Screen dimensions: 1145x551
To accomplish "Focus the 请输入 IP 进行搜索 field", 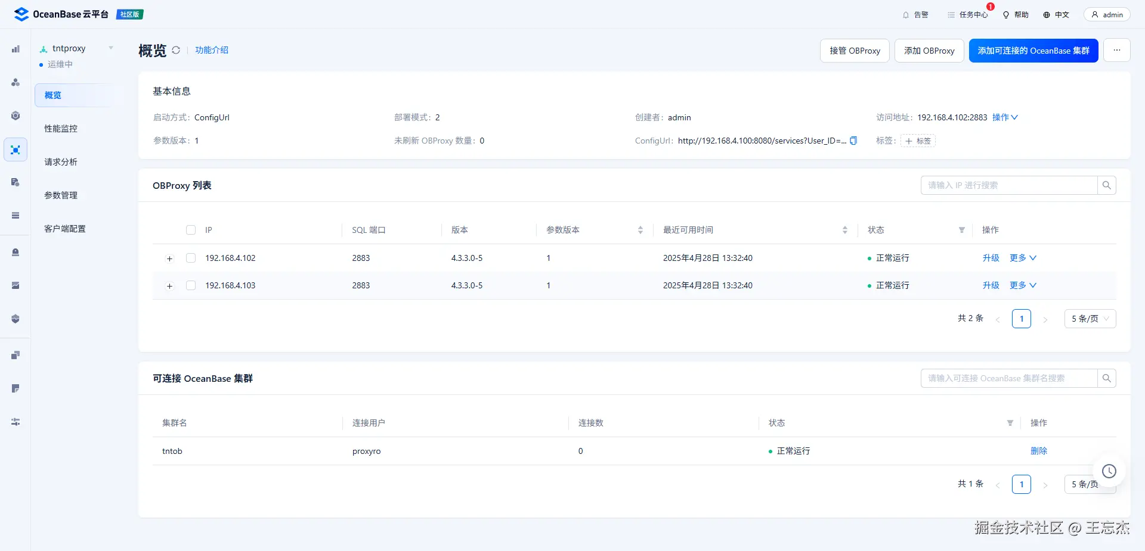I will [1009, 185].
